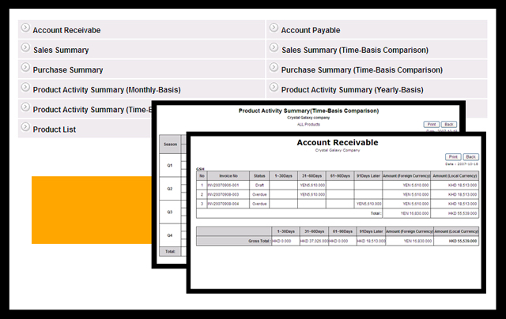The height and width of the screenshot is (319, 506).
Task: Click the Gross Total row label
Action: [x=259, y=241]
